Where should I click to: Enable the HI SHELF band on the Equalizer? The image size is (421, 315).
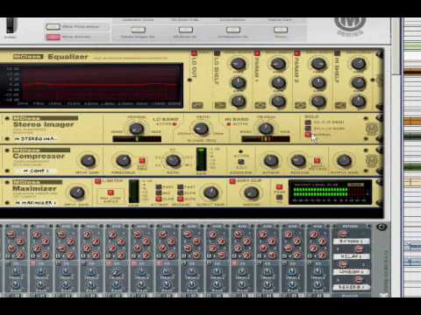[x=337, y=53]
